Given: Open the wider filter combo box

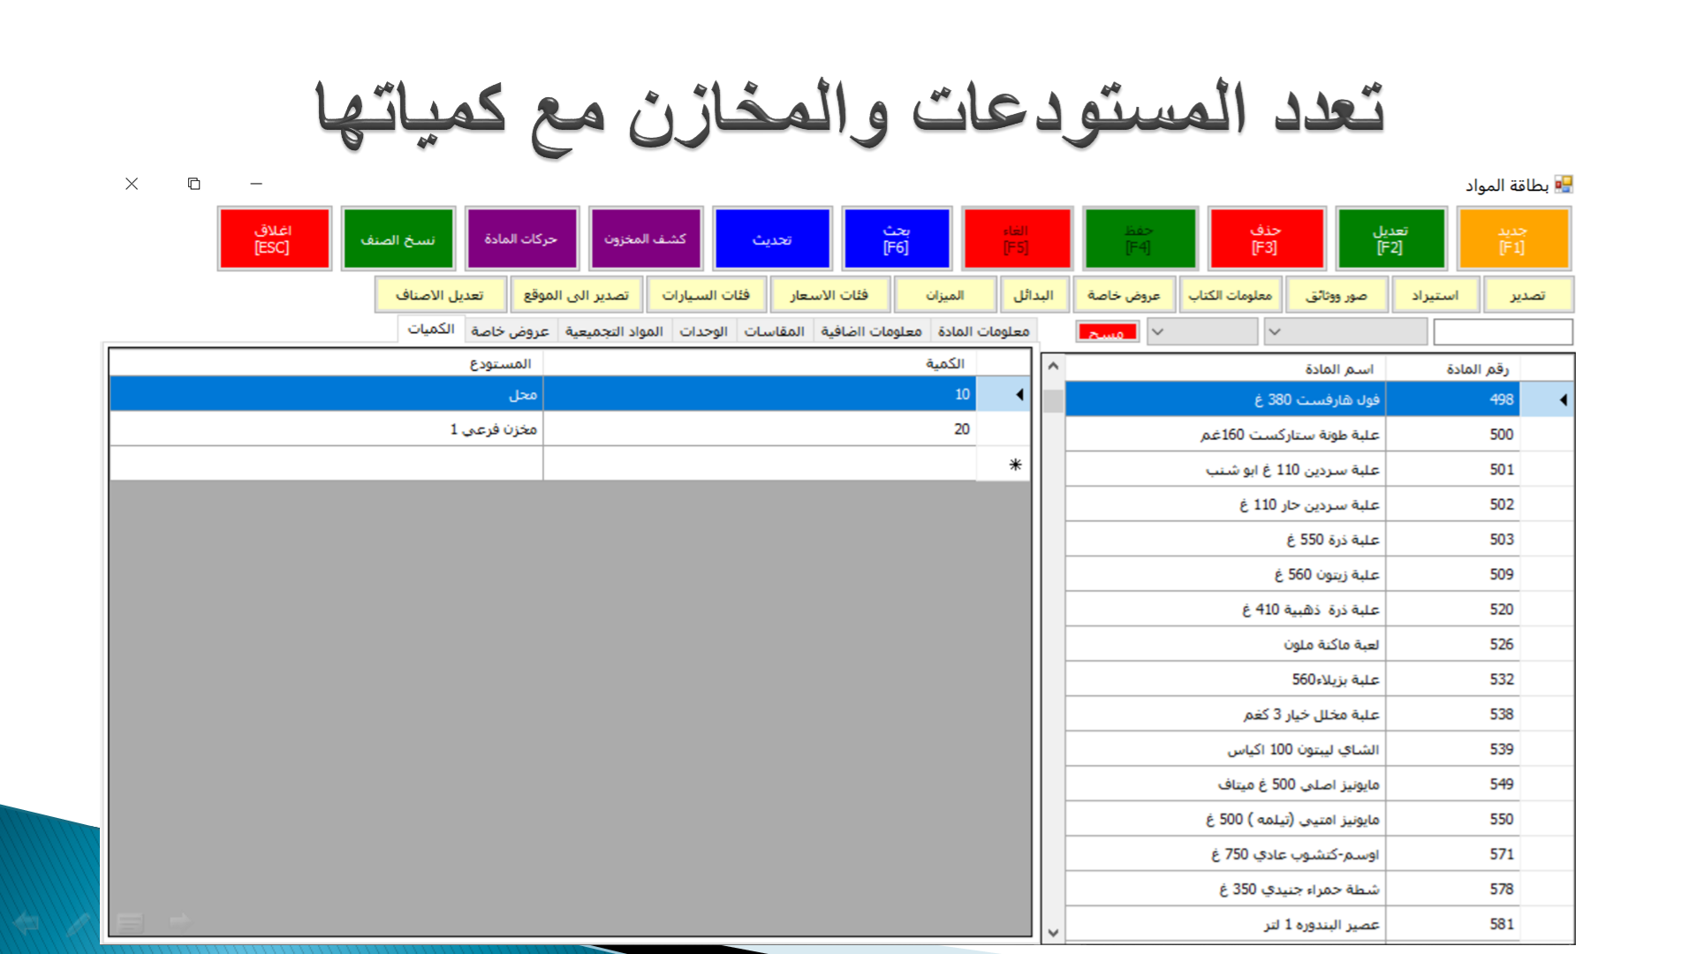Looking at the screenshot, I should pos(1345,332).
